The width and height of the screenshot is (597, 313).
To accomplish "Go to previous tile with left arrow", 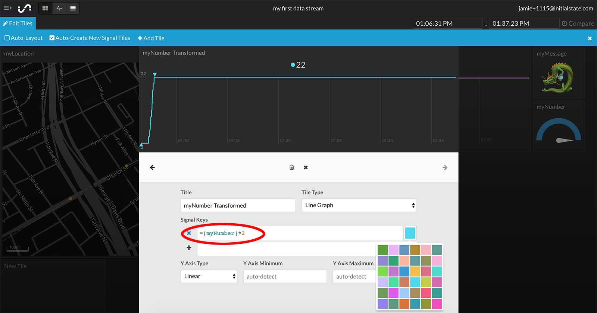I will (152, 167).
